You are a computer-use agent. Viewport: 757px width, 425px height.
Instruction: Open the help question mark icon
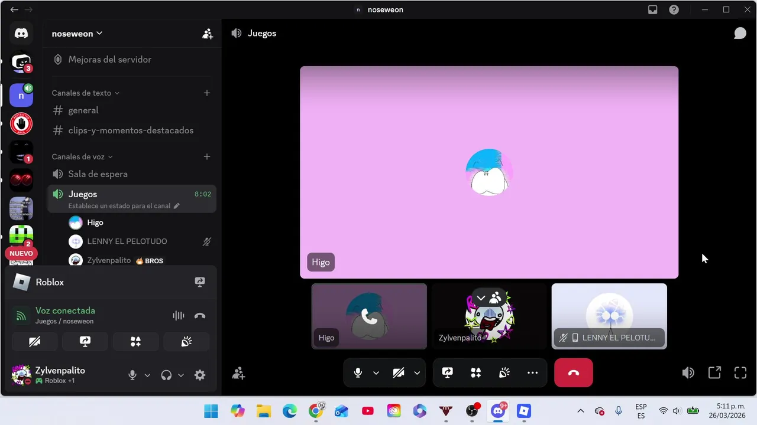[674, 9]
